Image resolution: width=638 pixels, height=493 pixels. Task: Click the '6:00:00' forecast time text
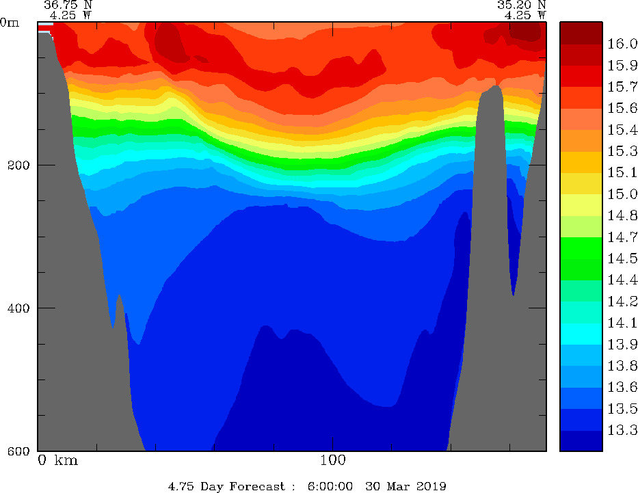click(x=330, y=486)
